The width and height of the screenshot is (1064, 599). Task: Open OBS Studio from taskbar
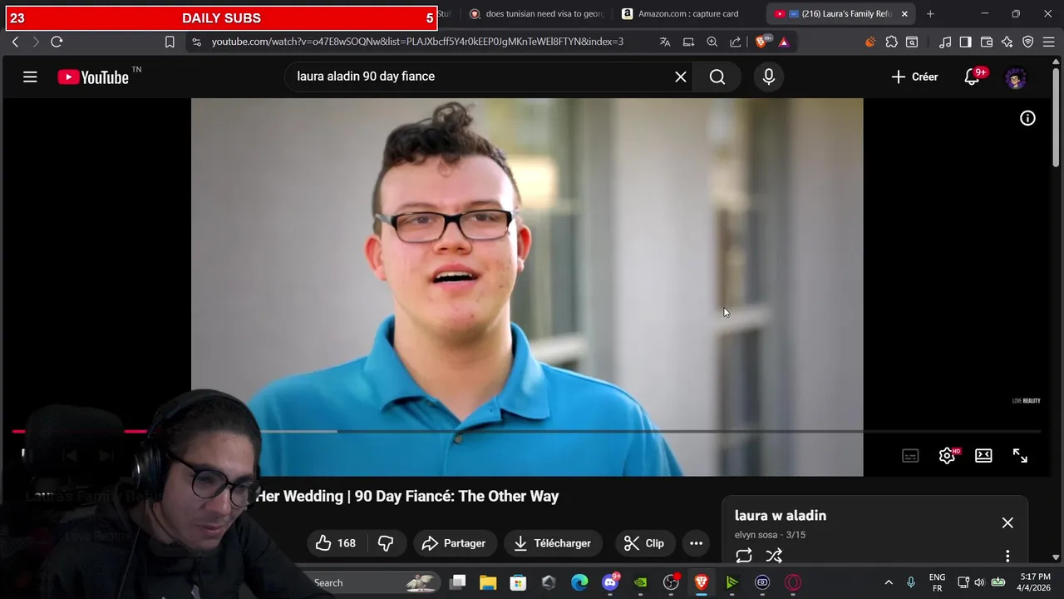[x=671, y=582]
